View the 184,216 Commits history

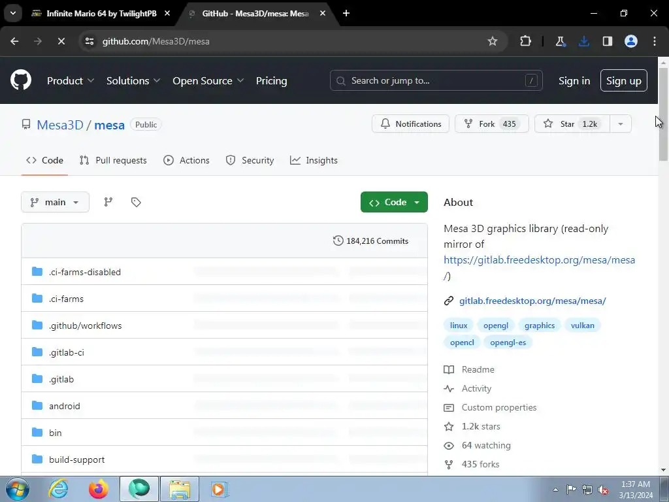point(371,241)
